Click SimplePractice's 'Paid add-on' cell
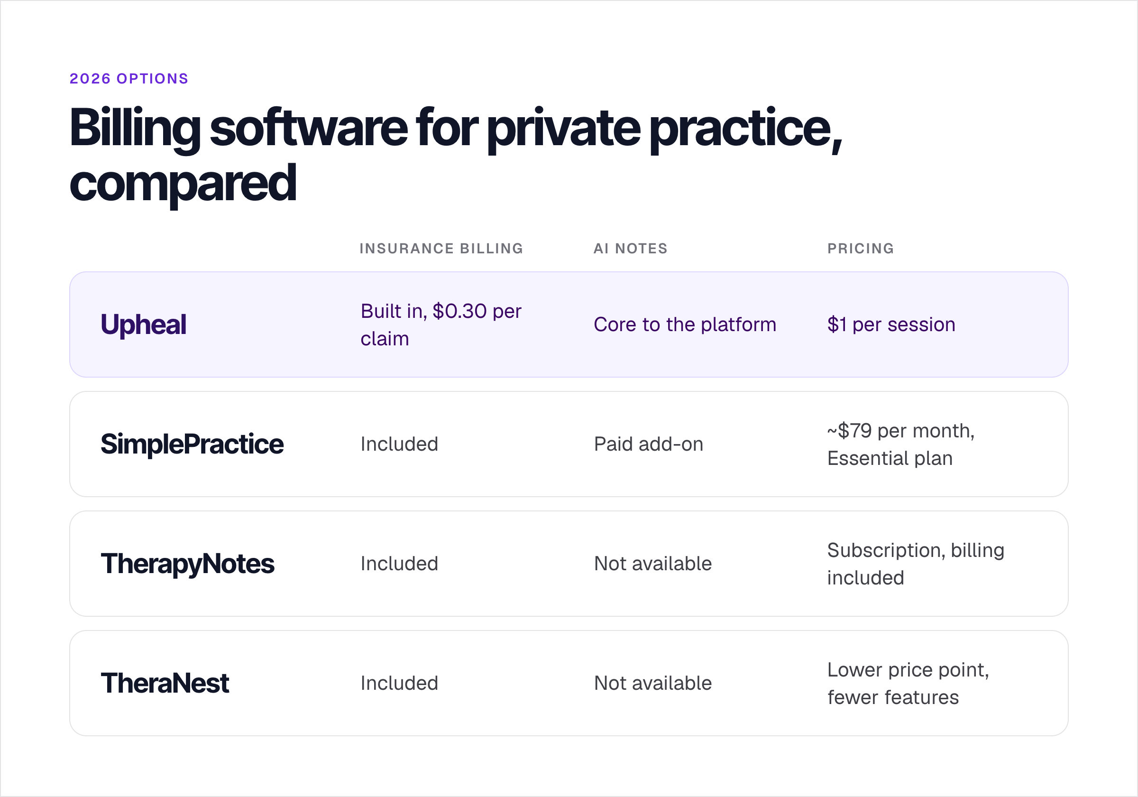The width and height of the screenshot is (1138, 797). click(648, 445)
